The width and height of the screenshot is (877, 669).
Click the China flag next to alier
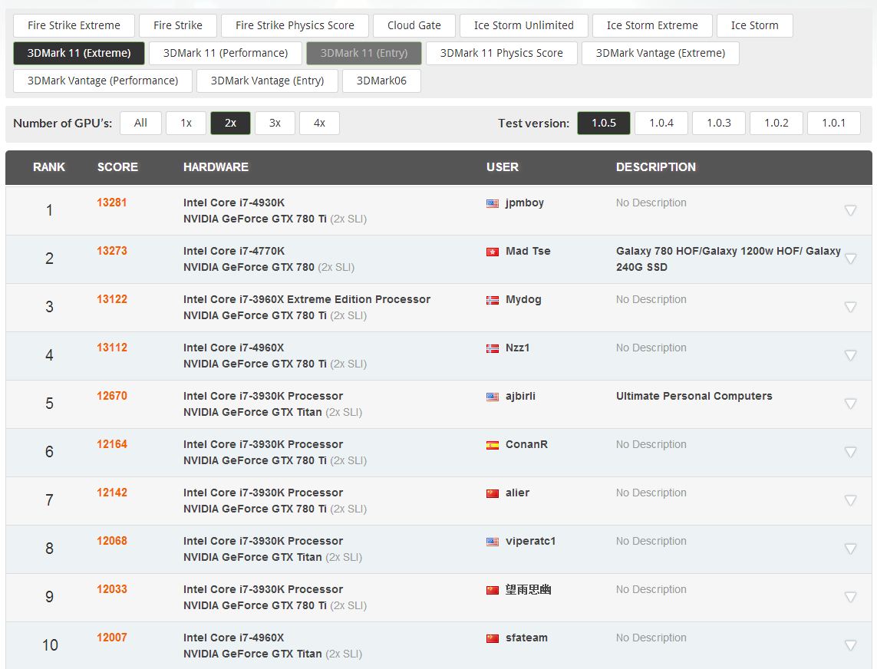click(492, 493)
